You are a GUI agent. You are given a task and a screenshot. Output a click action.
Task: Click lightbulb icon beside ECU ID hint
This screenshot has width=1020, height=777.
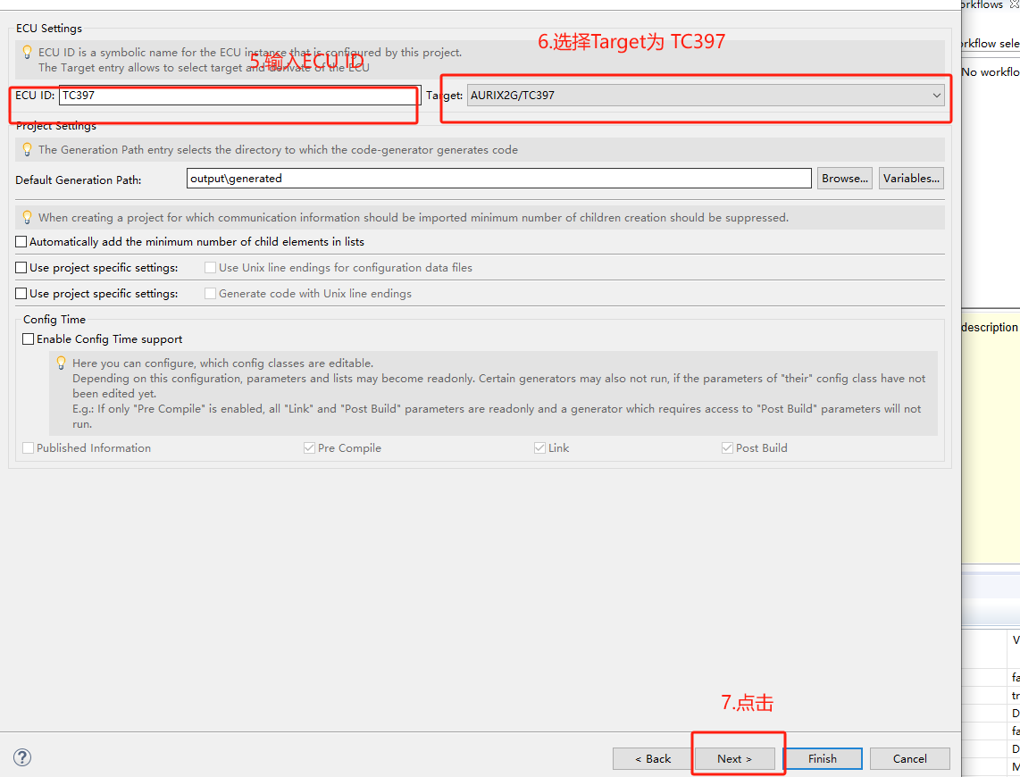tap(27, 53)
